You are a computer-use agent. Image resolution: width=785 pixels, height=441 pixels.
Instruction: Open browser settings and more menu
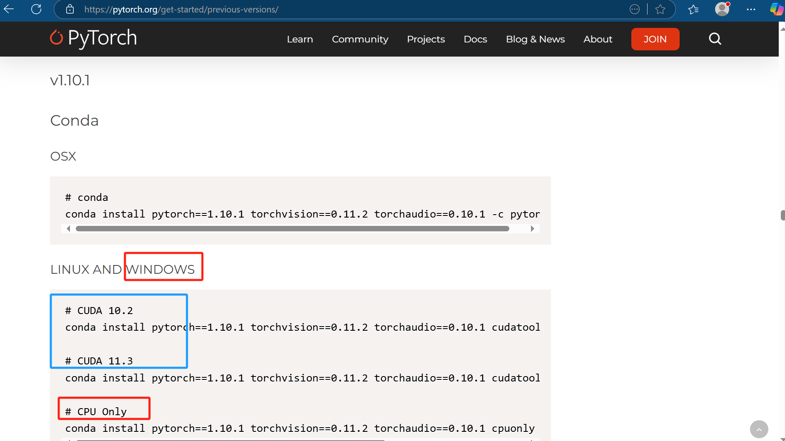(x=751, y=9)
